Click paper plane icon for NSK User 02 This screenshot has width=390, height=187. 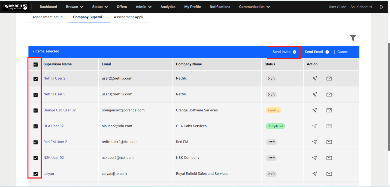point(315,158)
